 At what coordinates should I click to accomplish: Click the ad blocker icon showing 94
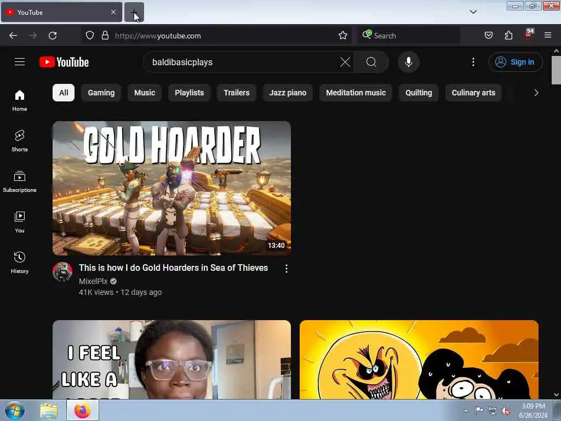point(529,35)
